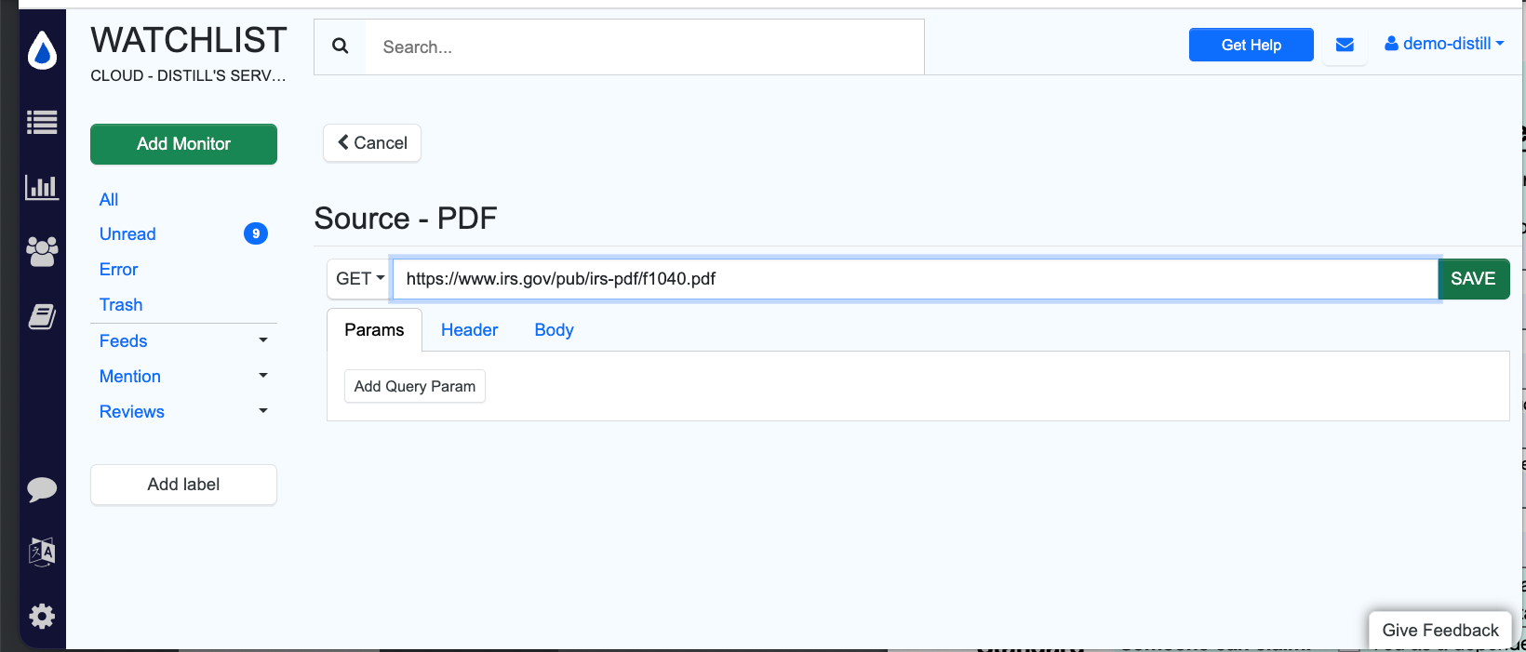Open the demo-distill account menu
1526x652 pixels.
point(1444,44)
